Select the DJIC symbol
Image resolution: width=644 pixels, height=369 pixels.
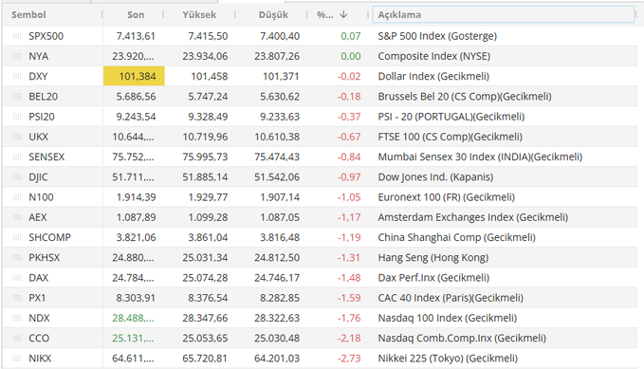(38, 177)
